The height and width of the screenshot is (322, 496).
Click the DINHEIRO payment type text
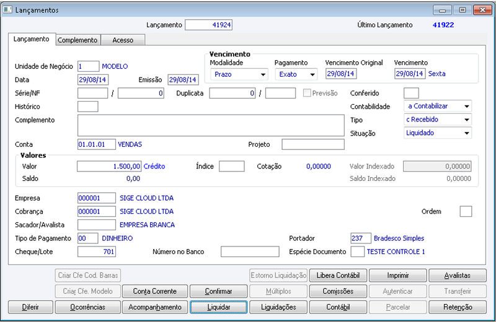117,238
